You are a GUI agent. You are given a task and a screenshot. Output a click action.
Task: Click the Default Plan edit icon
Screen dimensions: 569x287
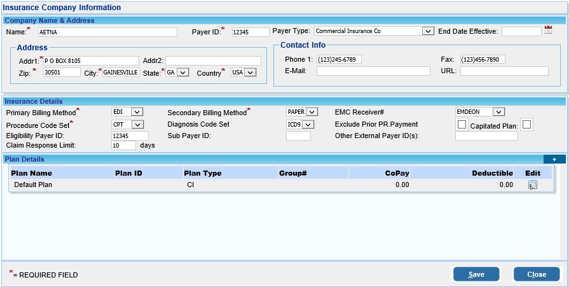pyautogui.click(x=532, y=185)
